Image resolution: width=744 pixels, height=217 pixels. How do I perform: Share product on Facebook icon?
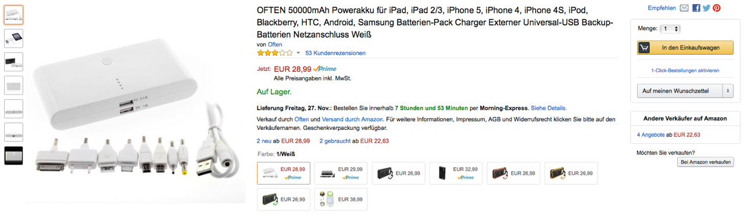[x=696, y=8]
